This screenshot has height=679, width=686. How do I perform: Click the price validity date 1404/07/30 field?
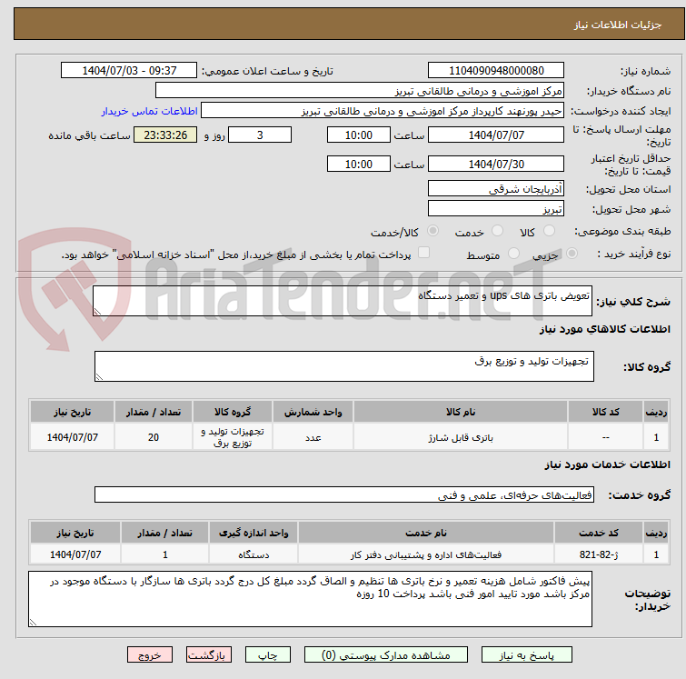pos(496,165)
